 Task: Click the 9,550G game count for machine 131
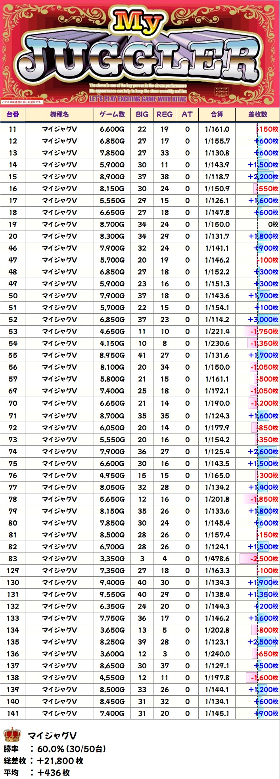pos(112,594)
